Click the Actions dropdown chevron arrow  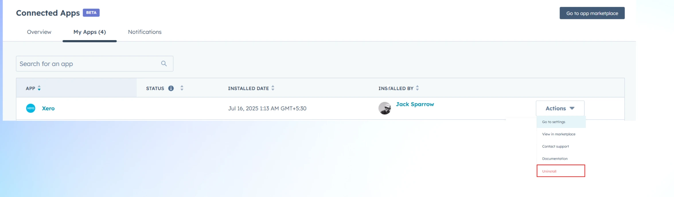(572, 108)
